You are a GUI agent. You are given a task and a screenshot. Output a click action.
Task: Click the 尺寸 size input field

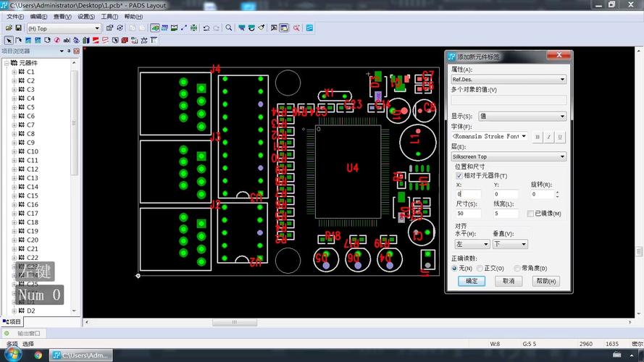468,214
